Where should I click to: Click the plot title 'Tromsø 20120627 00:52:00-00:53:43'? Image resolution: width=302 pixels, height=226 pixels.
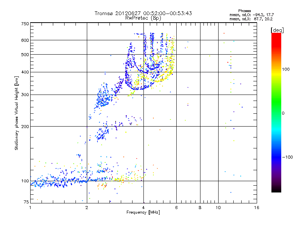[143, 13]
